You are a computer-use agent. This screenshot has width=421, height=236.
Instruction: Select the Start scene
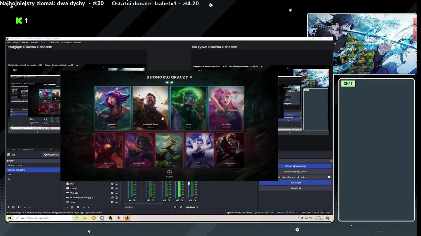point(33,179)
